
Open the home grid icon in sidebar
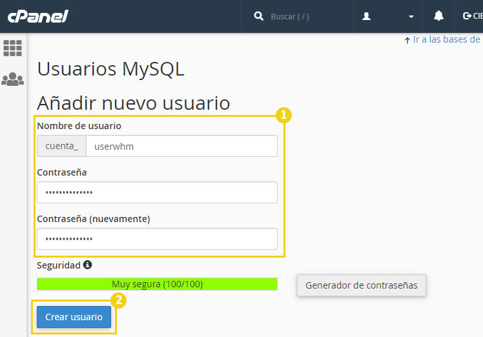(x=13, y=48)
